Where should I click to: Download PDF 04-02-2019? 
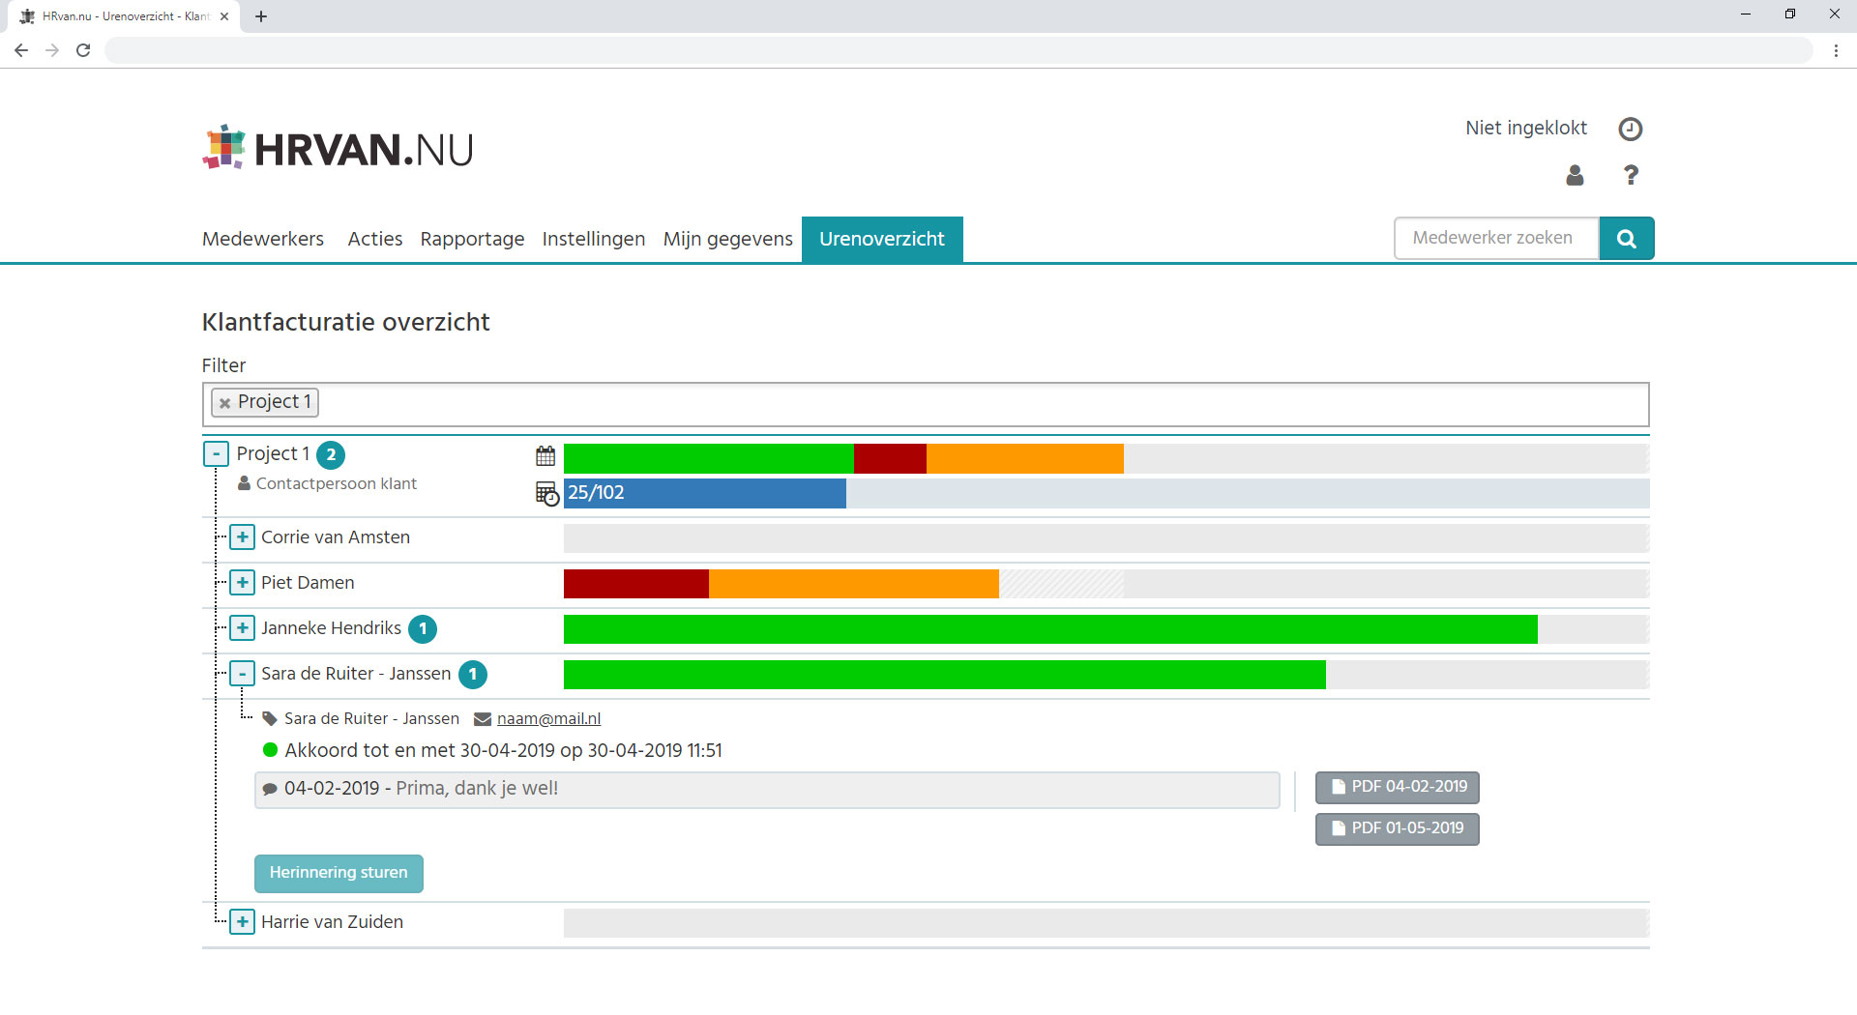pyautogui.click(x=1398, y=787)
